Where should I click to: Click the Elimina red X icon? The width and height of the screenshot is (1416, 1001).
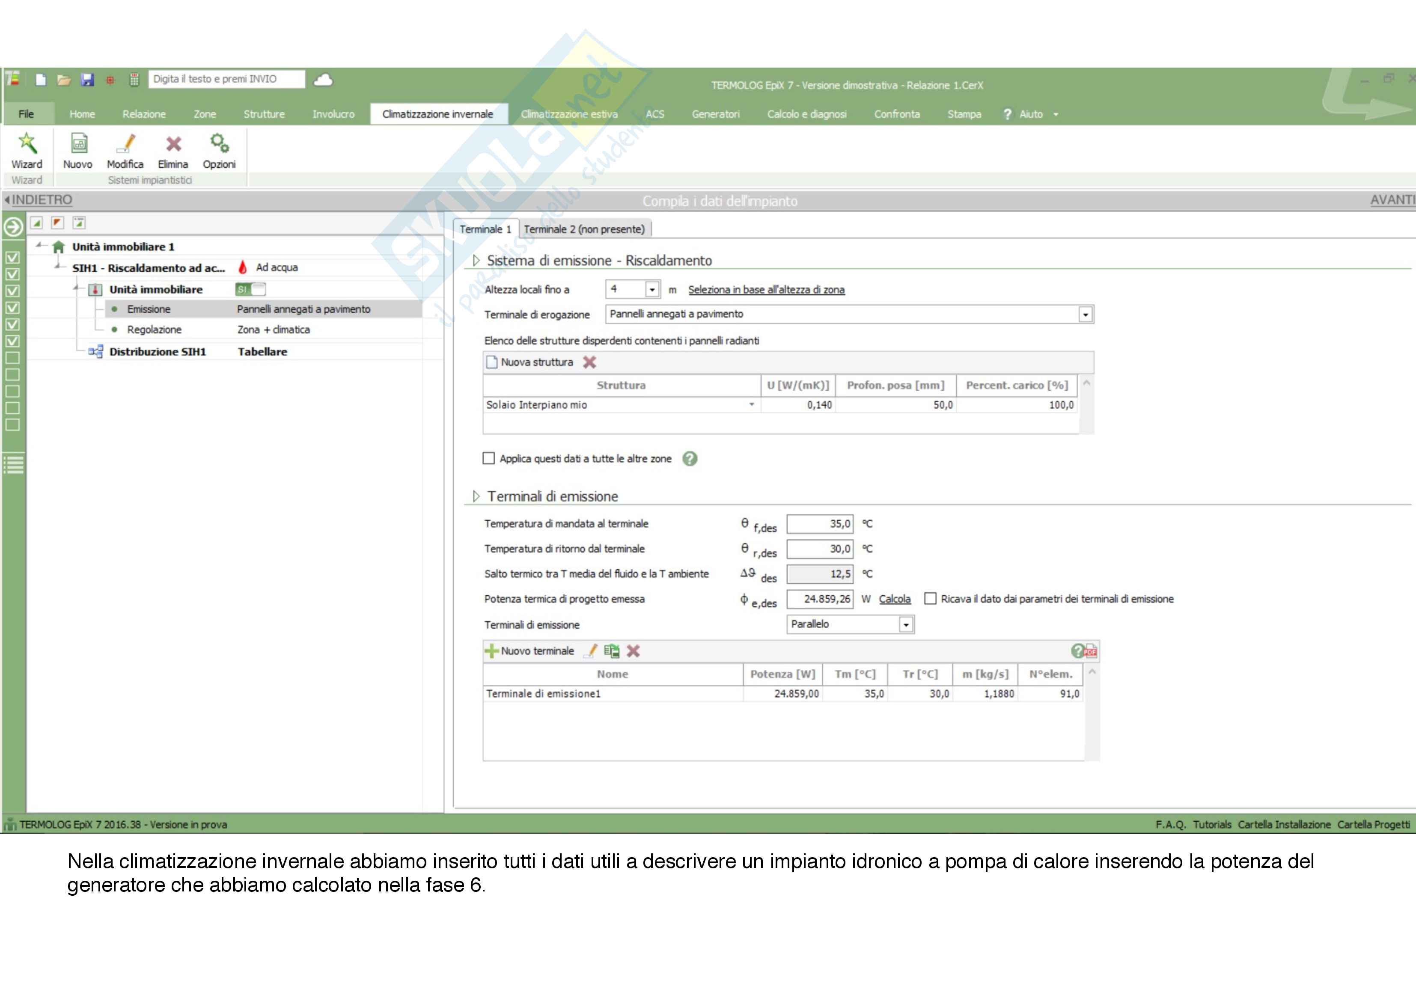pyautogui.click(x=173, y=144)
